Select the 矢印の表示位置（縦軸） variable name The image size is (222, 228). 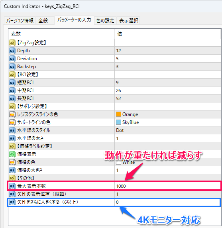[42, 194]
